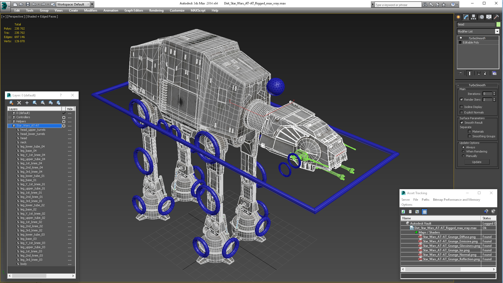Toggle Smooth Result checkbox
Screen dimensions: 503x283
[462, 123]
